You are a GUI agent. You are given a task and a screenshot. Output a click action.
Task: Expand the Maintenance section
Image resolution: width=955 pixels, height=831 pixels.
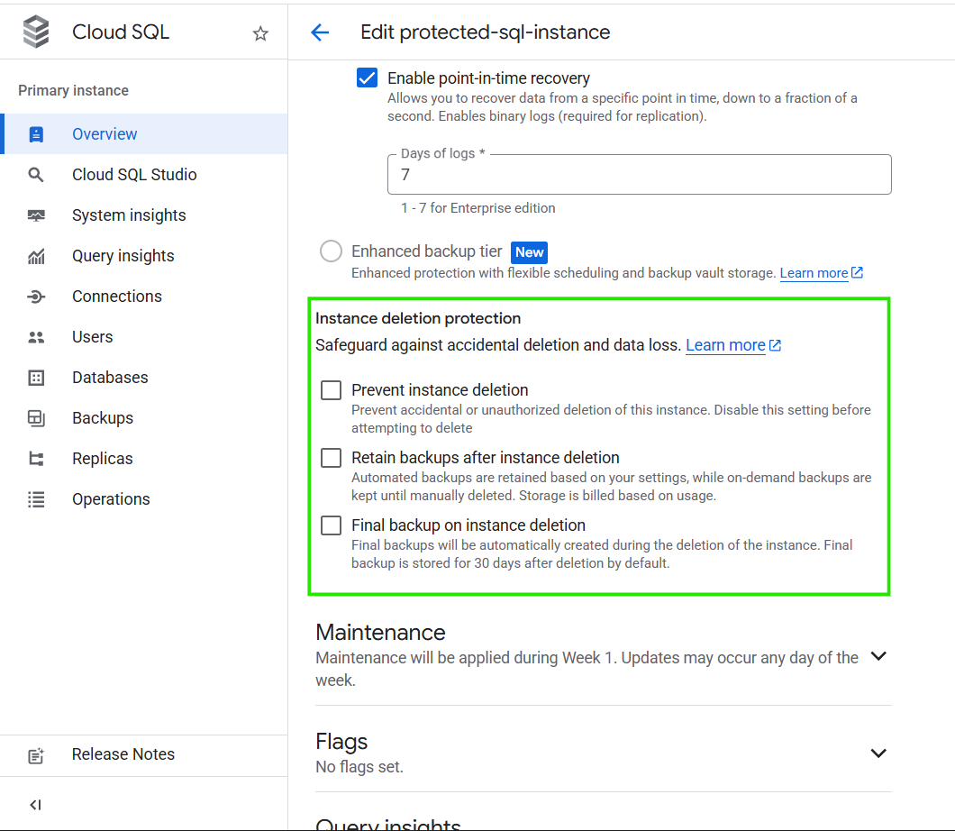(x=878, y=656)
